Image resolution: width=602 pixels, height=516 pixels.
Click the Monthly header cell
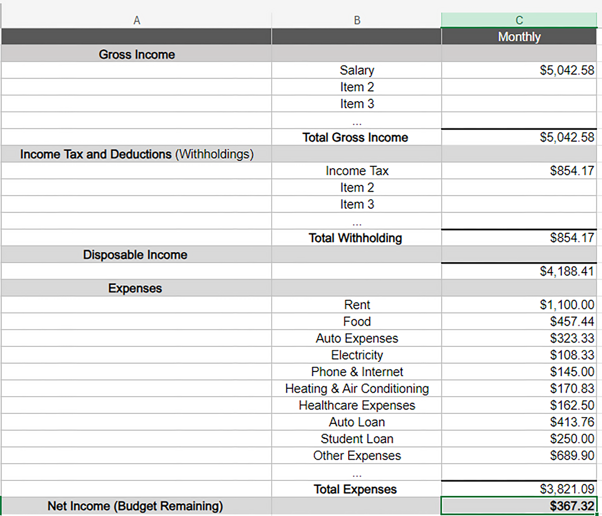(x=519, y=37)
